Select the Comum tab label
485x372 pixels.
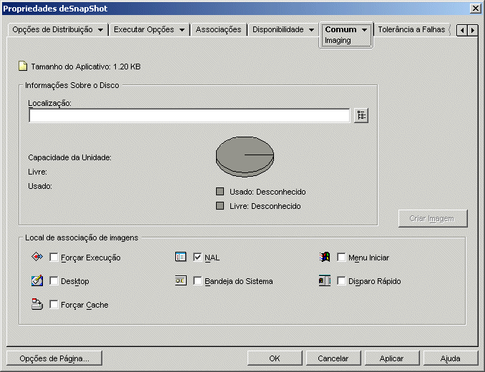341,29
